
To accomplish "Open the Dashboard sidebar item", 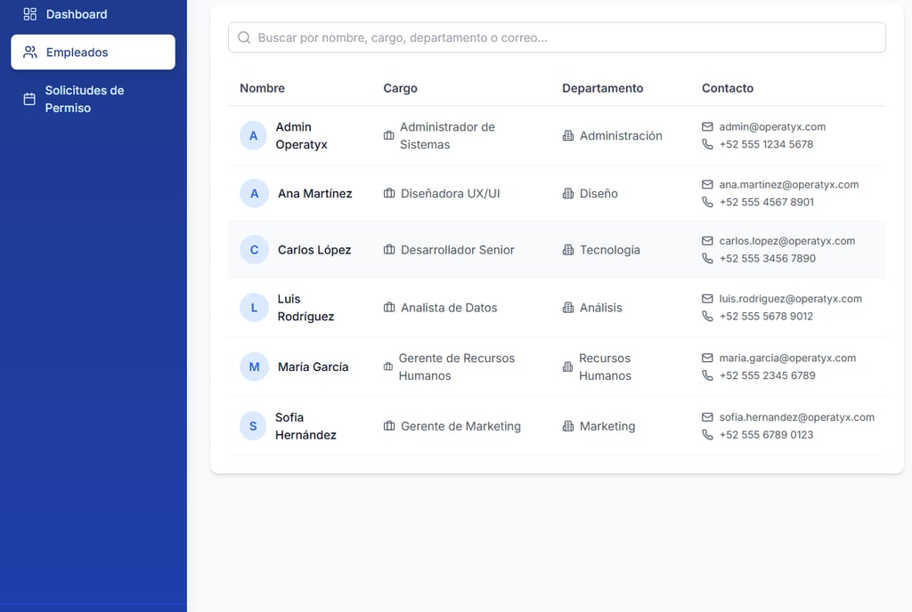I will pyautogui.click(x=93, y=14).
